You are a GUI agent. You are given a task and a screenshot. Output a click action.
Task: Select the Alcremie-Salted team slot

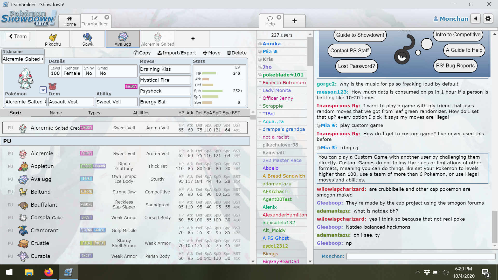(158, 39)
